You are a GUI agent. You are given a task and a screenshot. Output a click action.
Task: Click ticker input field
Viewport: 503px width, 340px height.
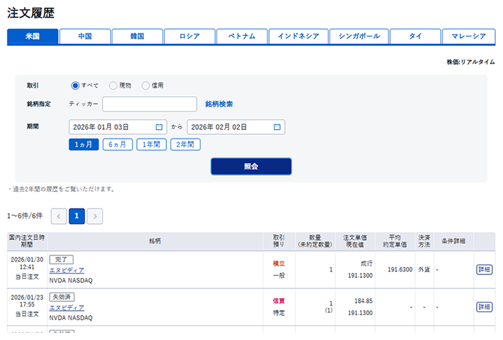pos(149,104)
